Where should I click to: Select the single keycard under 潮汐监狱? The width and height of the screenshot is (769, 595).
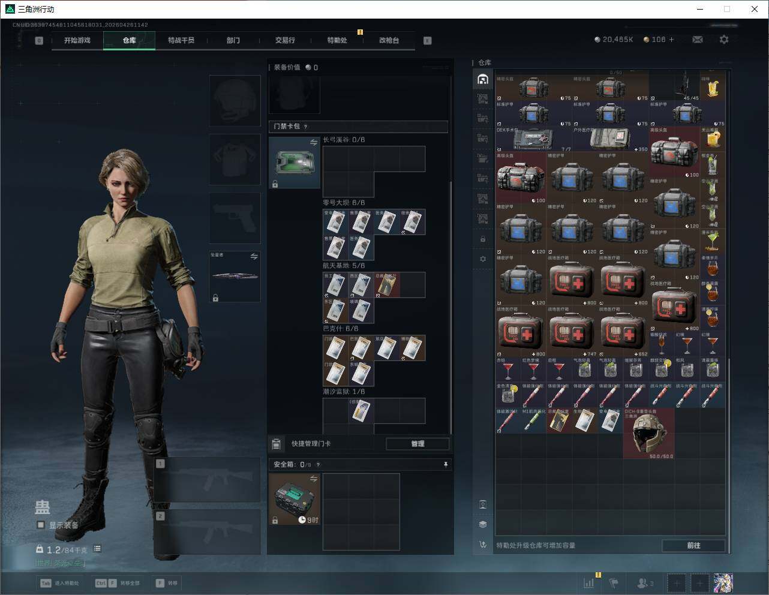[361, 411]
